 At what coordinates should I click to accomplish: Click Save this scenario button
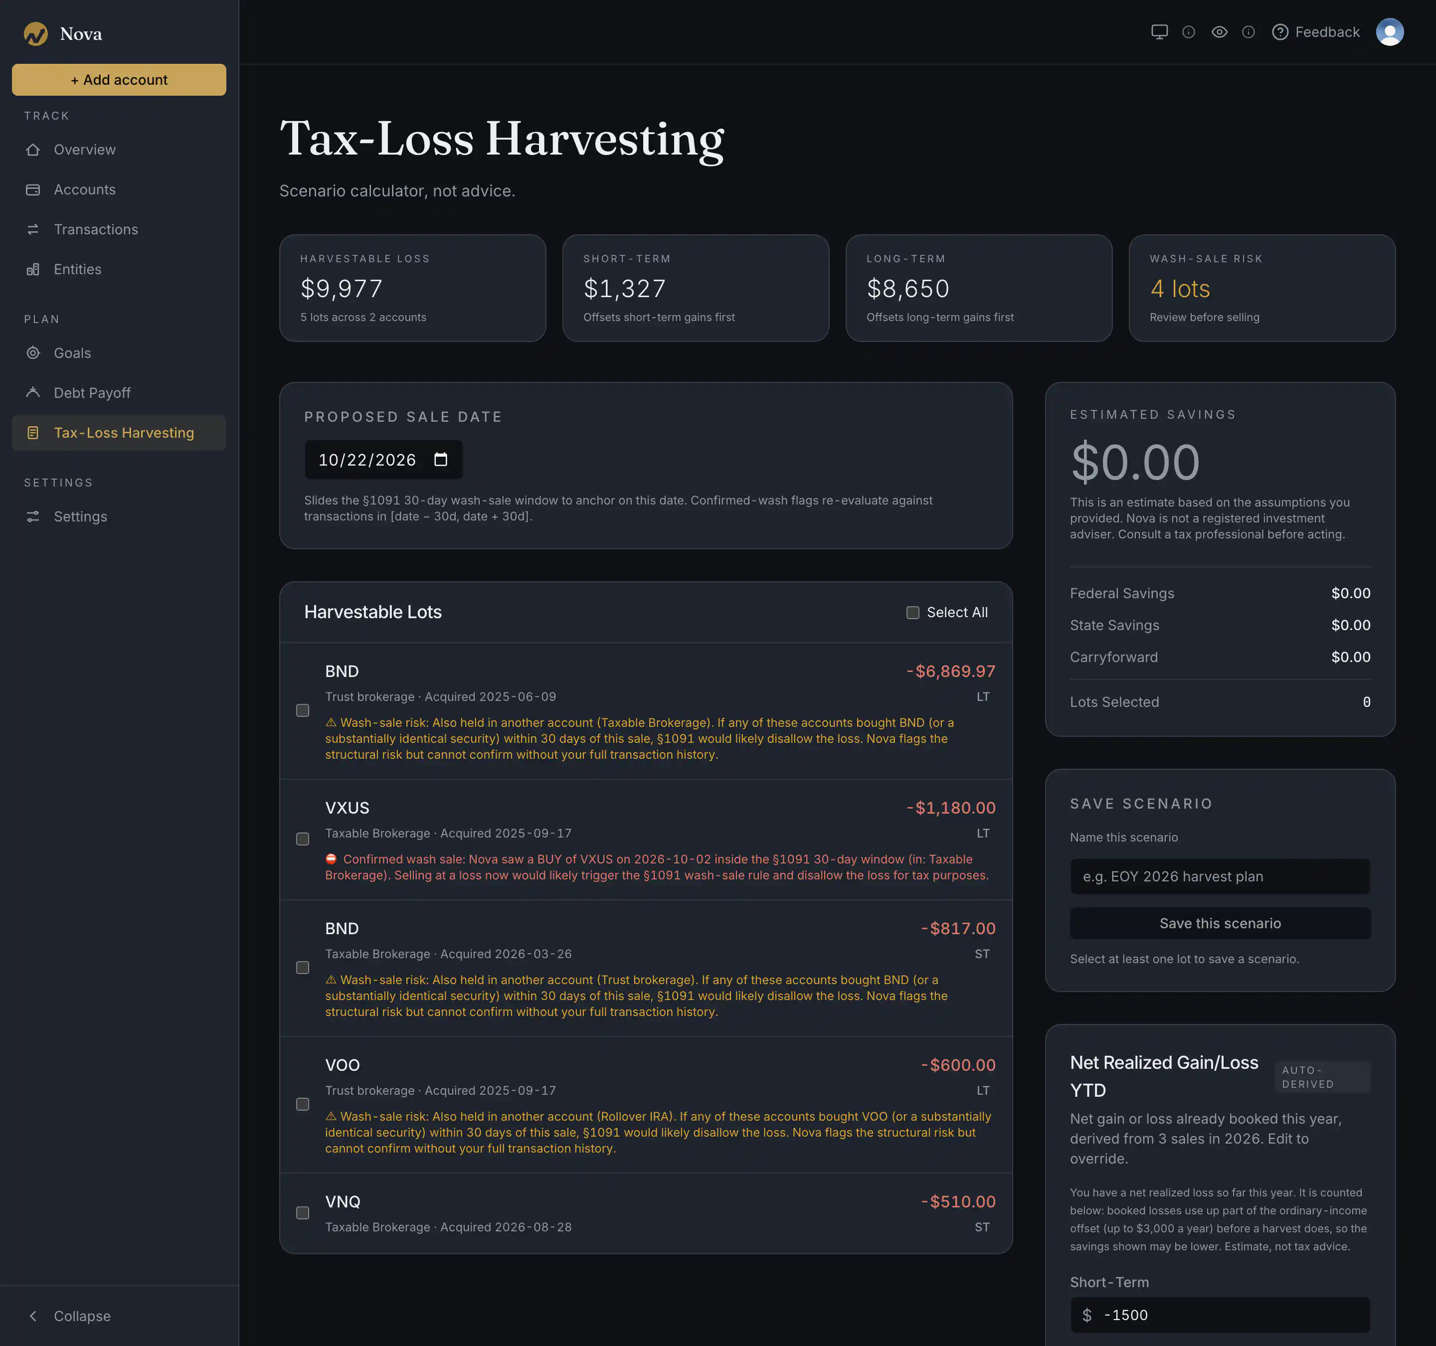point(1220,923)
